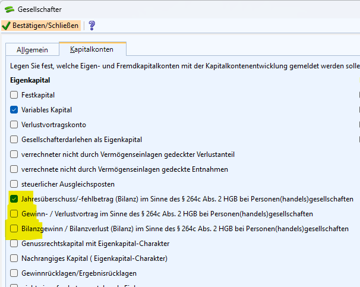
Task: Enable the Nachrangiges Kapital checkbox
Action: tap(14, 258)
